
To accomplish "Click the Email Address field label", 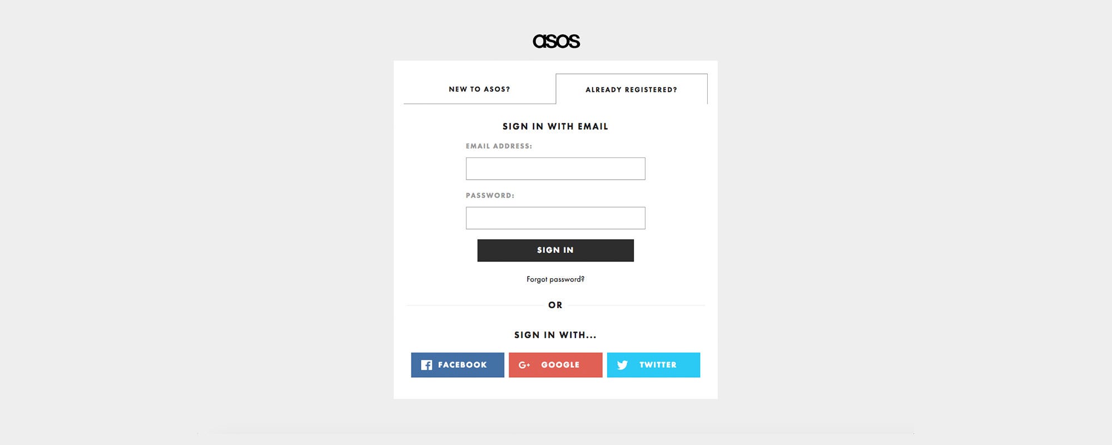I will point(499,146).
